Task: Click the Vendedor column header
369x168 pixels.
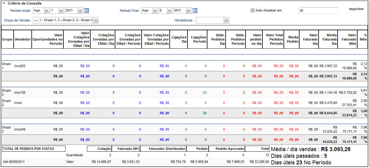Action: pos(22,39)
